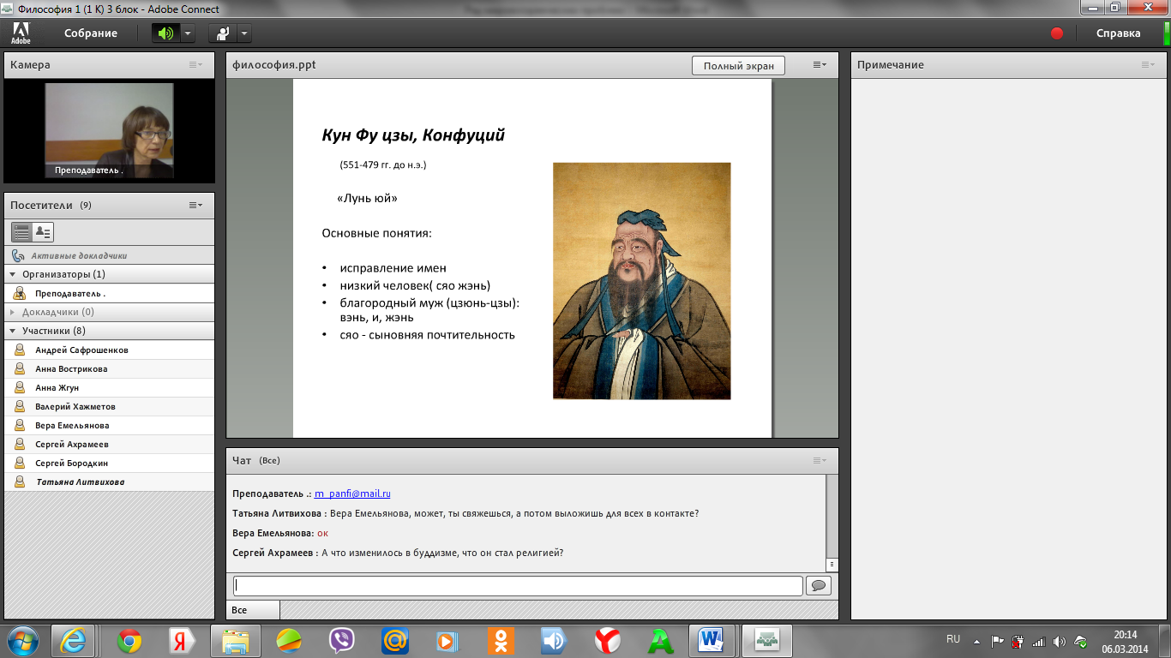
Task: Click the m_panfi@mail.ru link in chat
Action: 352,493
